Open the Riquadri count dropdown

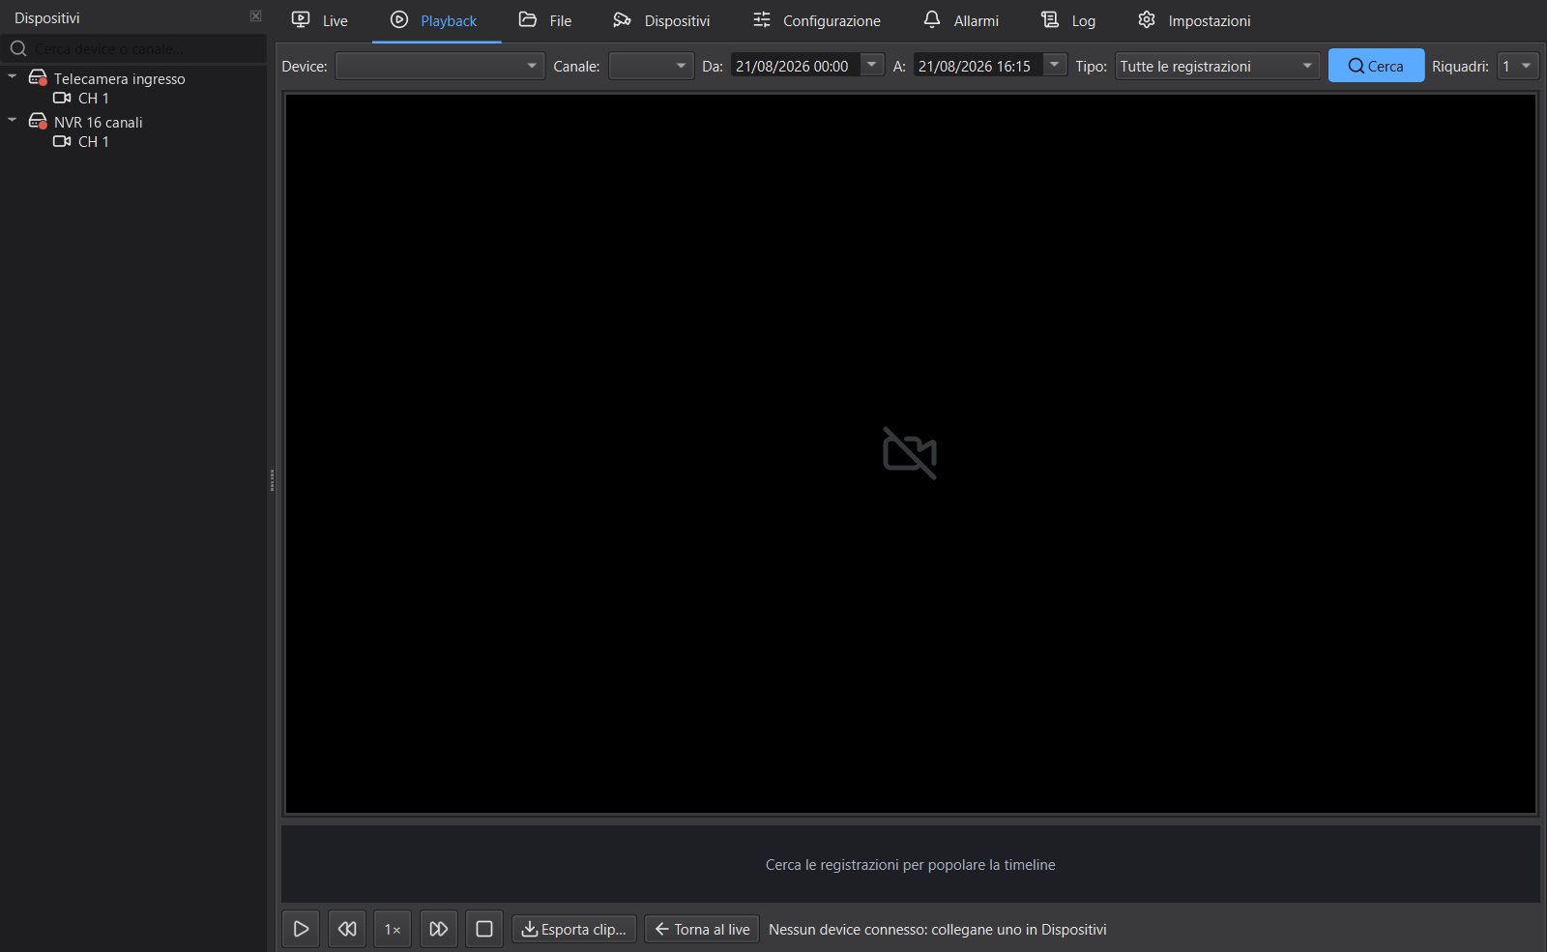click(1518, 66)
